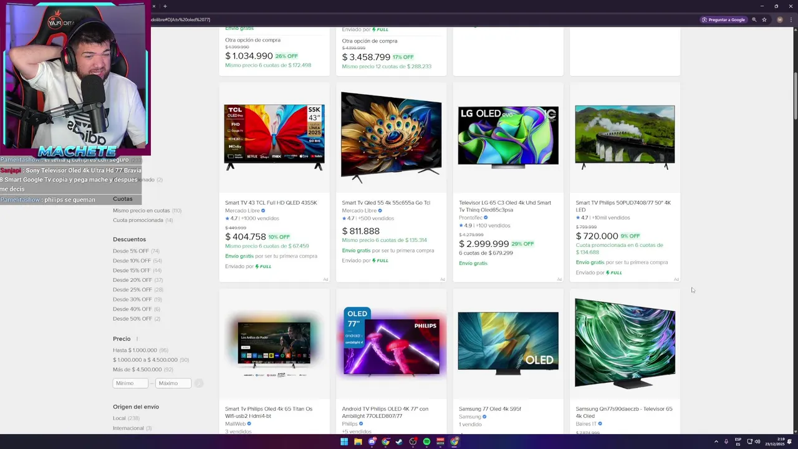798x449 pixels.
Task: Open Samsung Qn77s90daeczb product image
Action: tap(625, 343)
